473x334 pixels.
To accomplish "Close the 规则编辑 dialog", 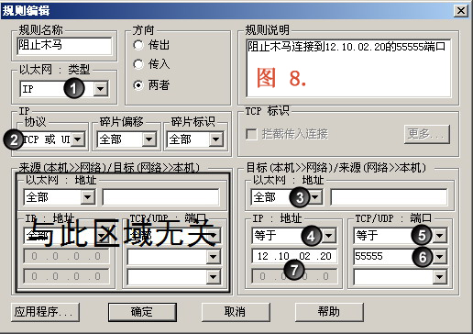I will click(x=461, y=11).
